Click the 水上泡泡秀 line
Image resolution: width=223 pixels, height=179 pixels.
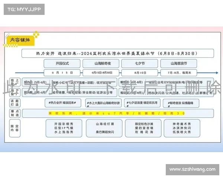coord(64,132)
